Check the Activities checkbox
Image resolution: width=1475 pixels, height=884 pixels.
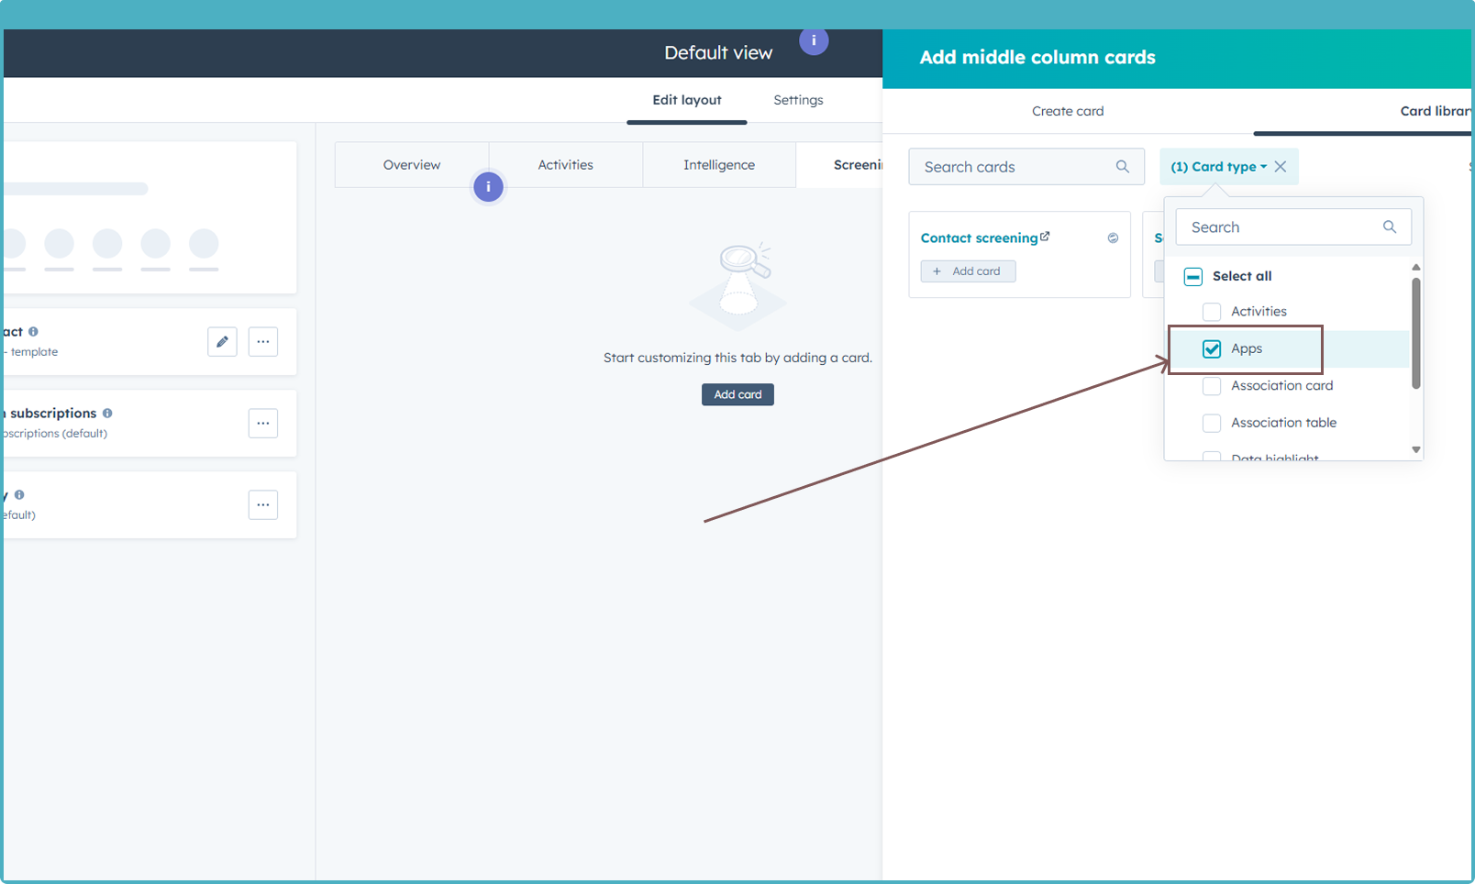[1212, 312]
